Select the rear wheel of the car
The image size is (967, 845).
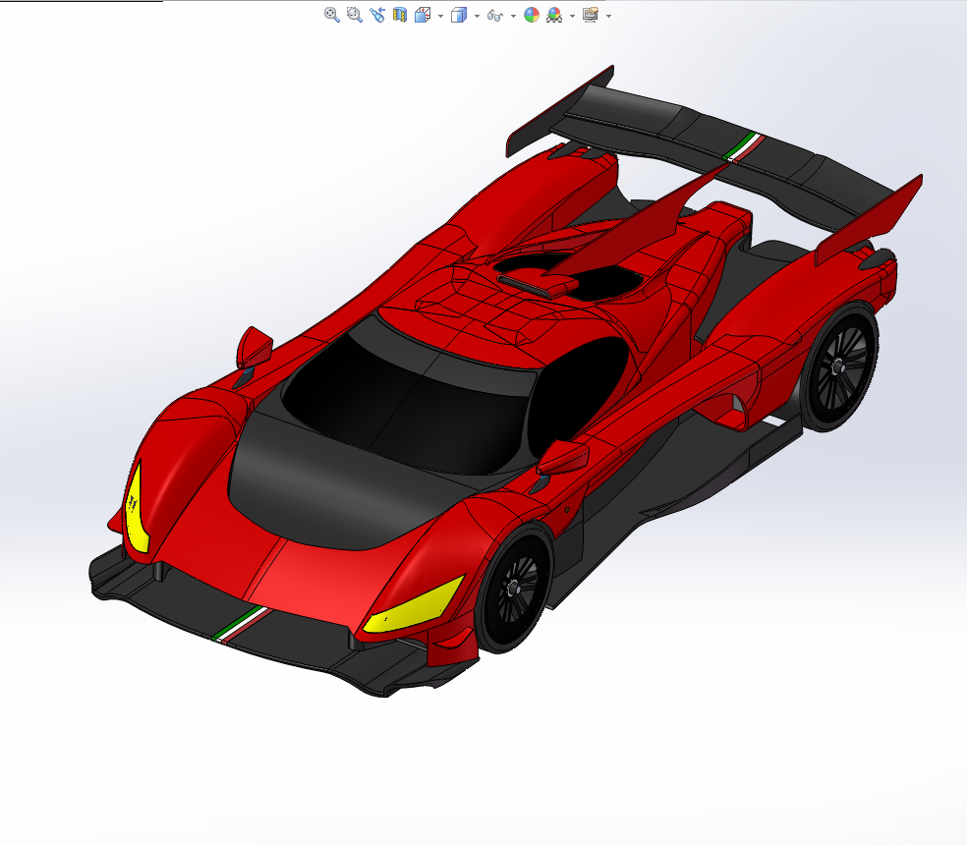click(838, 367)
